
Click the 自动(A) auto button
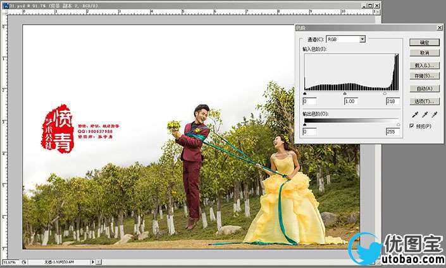[x=424, y=88]
